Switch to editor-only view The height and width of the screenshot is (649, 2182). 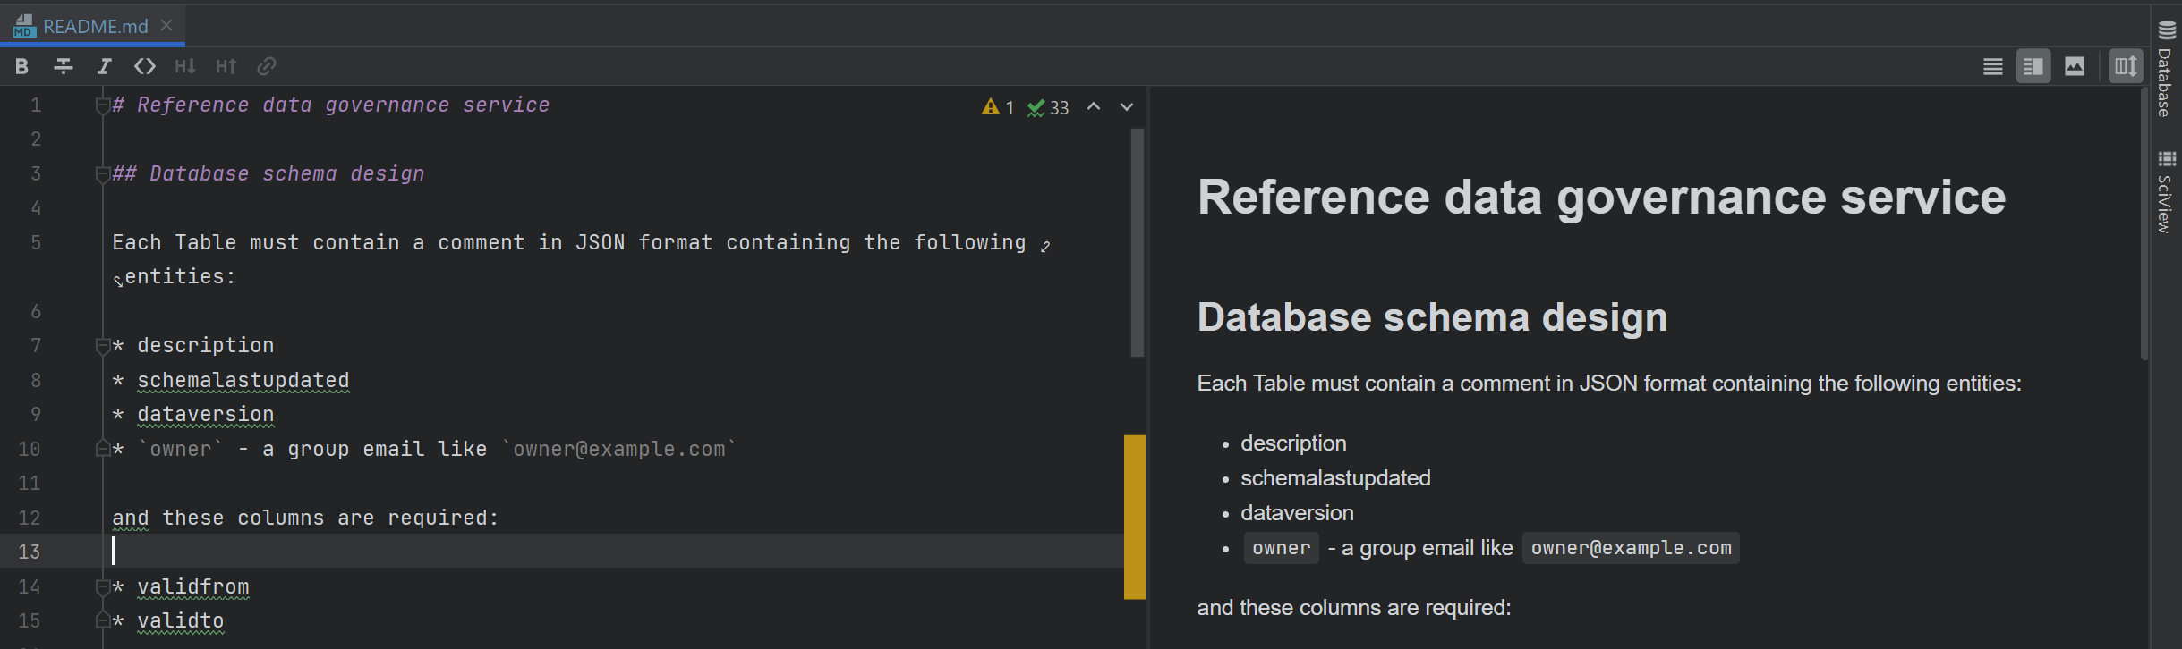[1992, 66]
